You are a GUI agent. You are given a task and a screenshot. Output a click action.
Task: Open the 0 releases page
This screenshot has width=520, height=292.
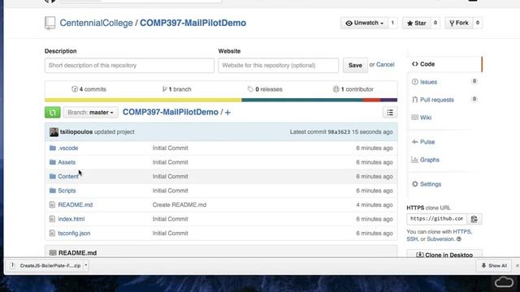click(x=265, y=89)
